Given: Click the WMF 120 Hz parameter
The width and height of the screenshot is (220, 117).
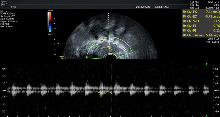Looking at the screenshot, I should pyautogui.click(x=7, y=14).
